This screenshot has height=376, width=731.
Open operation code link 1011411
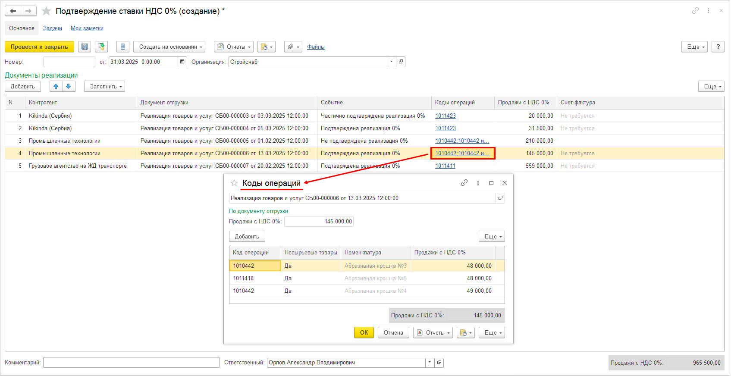tap(445, 166)
